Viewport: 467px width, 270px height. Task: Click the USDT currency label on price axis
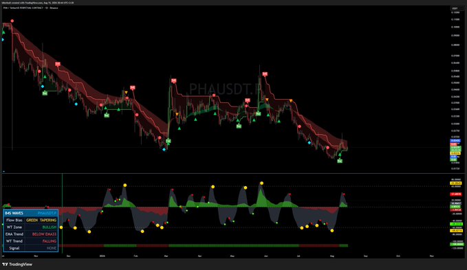pos(455,8)
